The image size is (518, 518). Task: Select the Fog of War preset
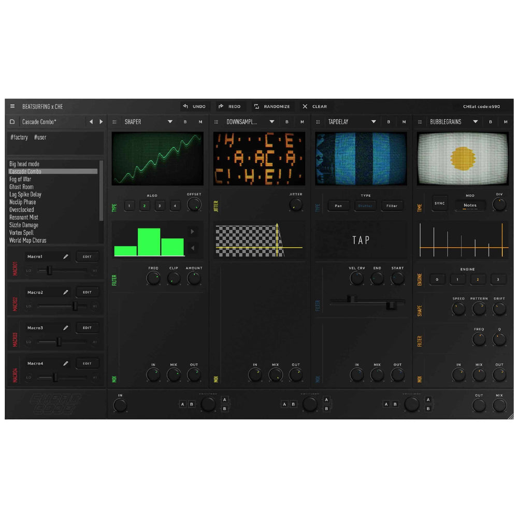click(21, 179)
